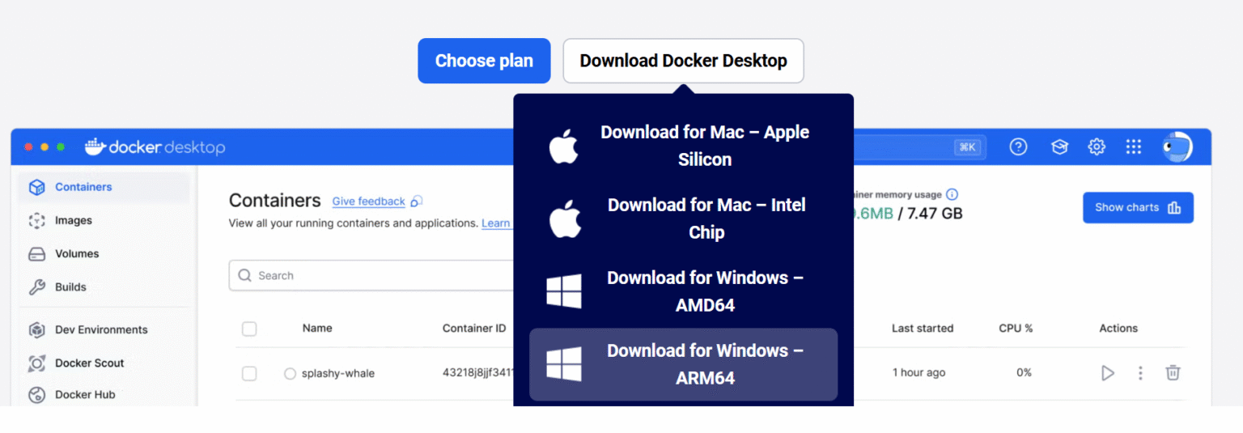The image size is (1243, 433).
Task: Click the 0% CPU value
Action: [1024, 372]
